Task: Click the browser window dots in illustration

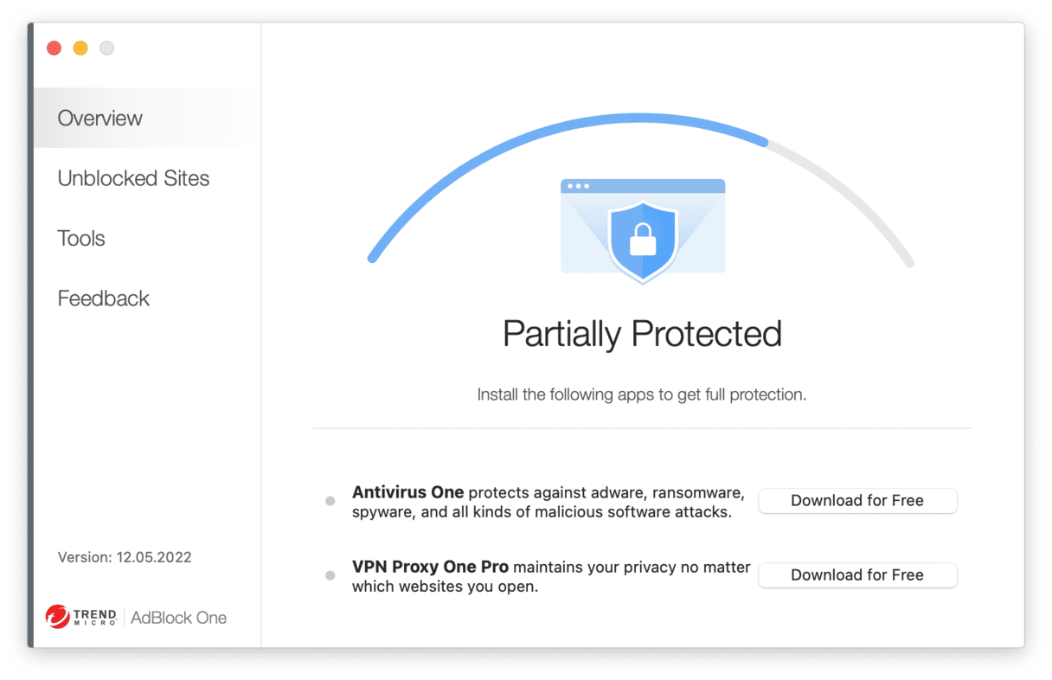Action: coord(577,186)
